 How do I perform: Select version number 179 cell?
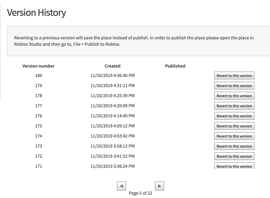click(x=39, y=86)
